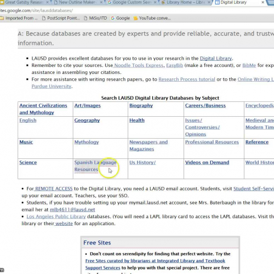This screenshot has height=274, width=274.
Task: Open the Research Process tutorial link
Action: [x=187, y=79]
